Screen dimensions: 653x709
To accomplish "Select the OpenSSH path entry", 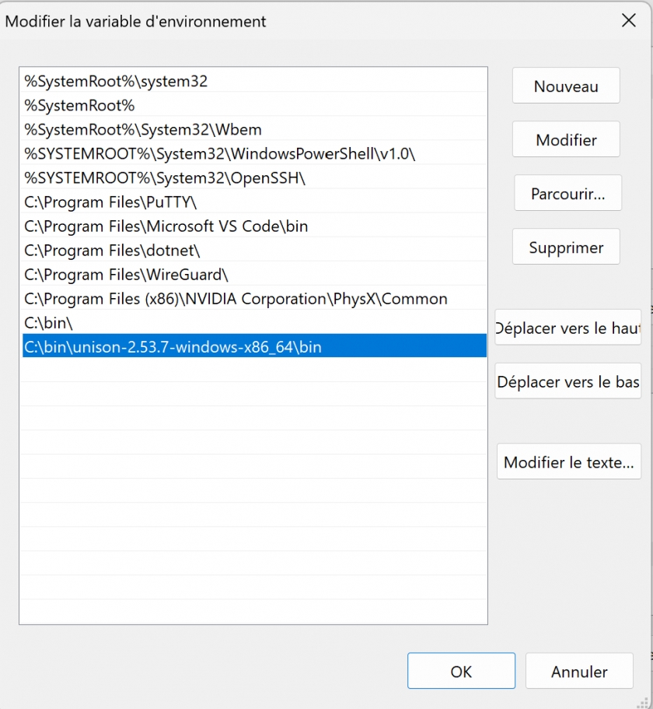I will point(254,177).
